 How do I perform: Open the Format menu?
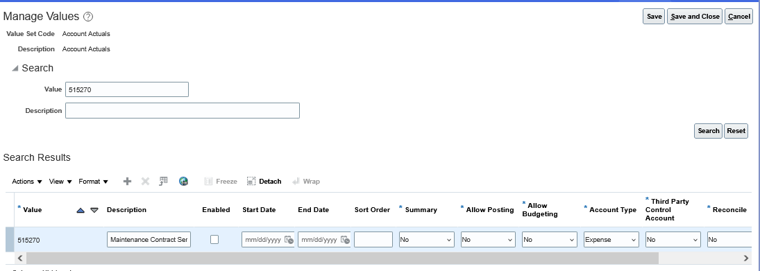tap(94, 182)
